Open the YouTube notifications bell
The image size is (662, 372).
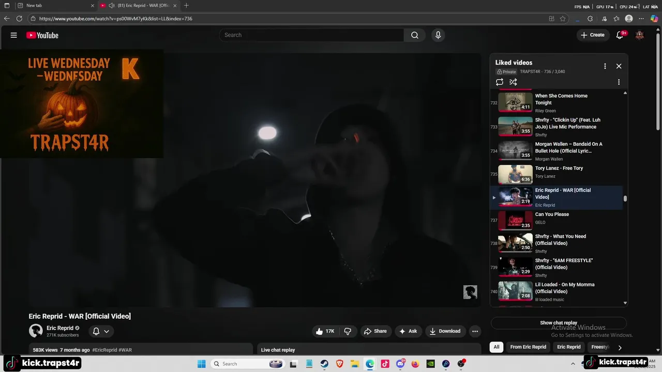[x=620, y=35]
